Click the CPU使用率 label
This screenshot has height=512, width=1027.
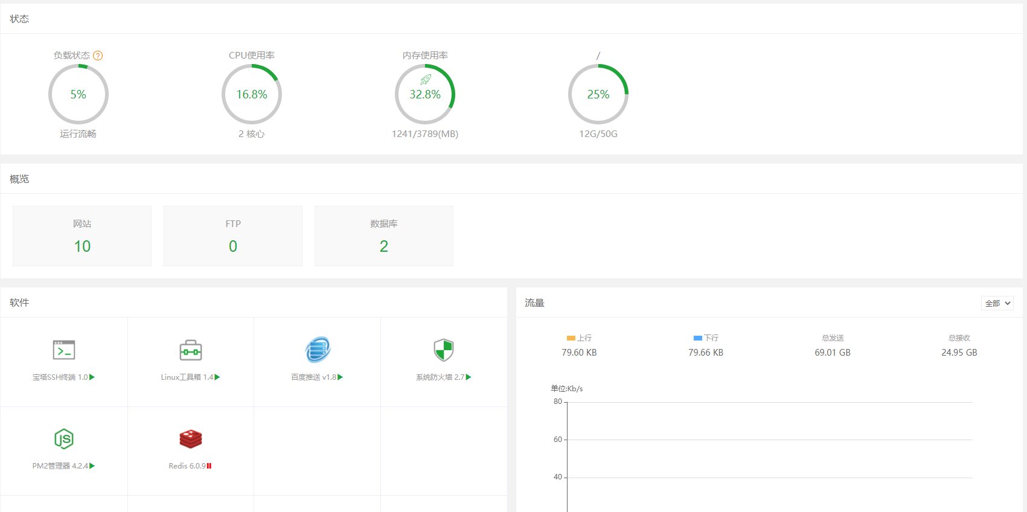252,56
